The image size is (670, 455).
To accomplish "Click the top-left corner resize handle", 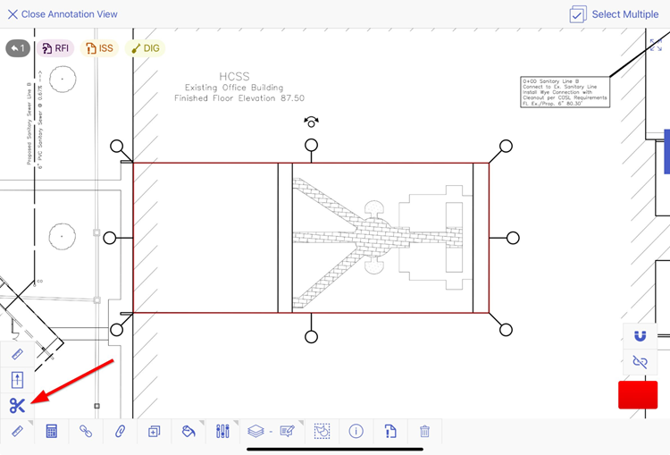I will (117, 147).
